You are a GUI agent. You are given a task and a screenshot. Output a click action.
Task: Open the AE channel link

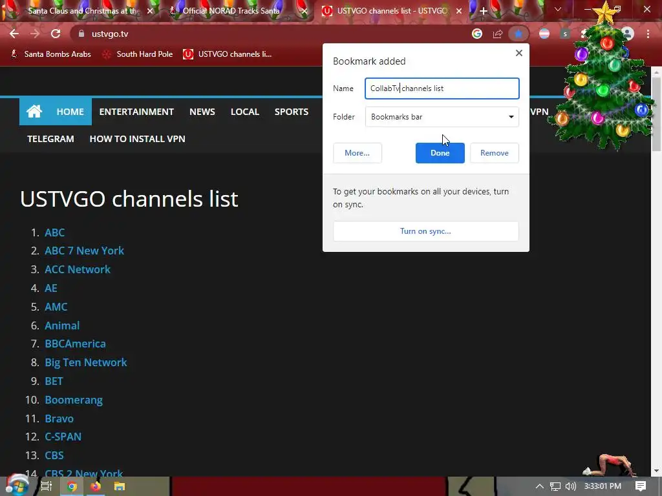coord(51,288)
